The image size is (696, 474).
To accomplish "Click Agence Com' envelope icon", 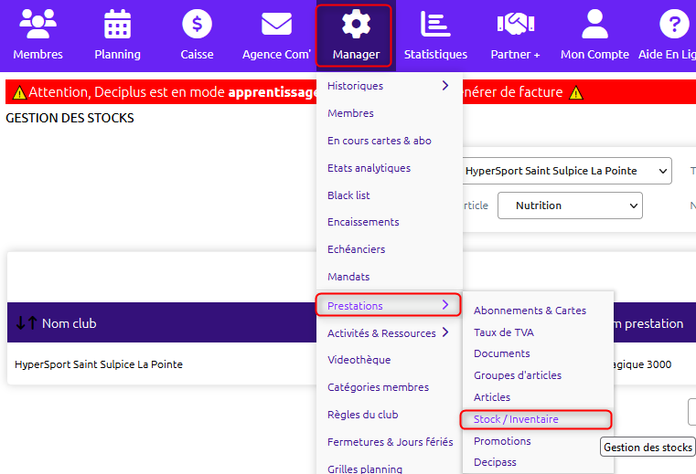I will (276, 23).
